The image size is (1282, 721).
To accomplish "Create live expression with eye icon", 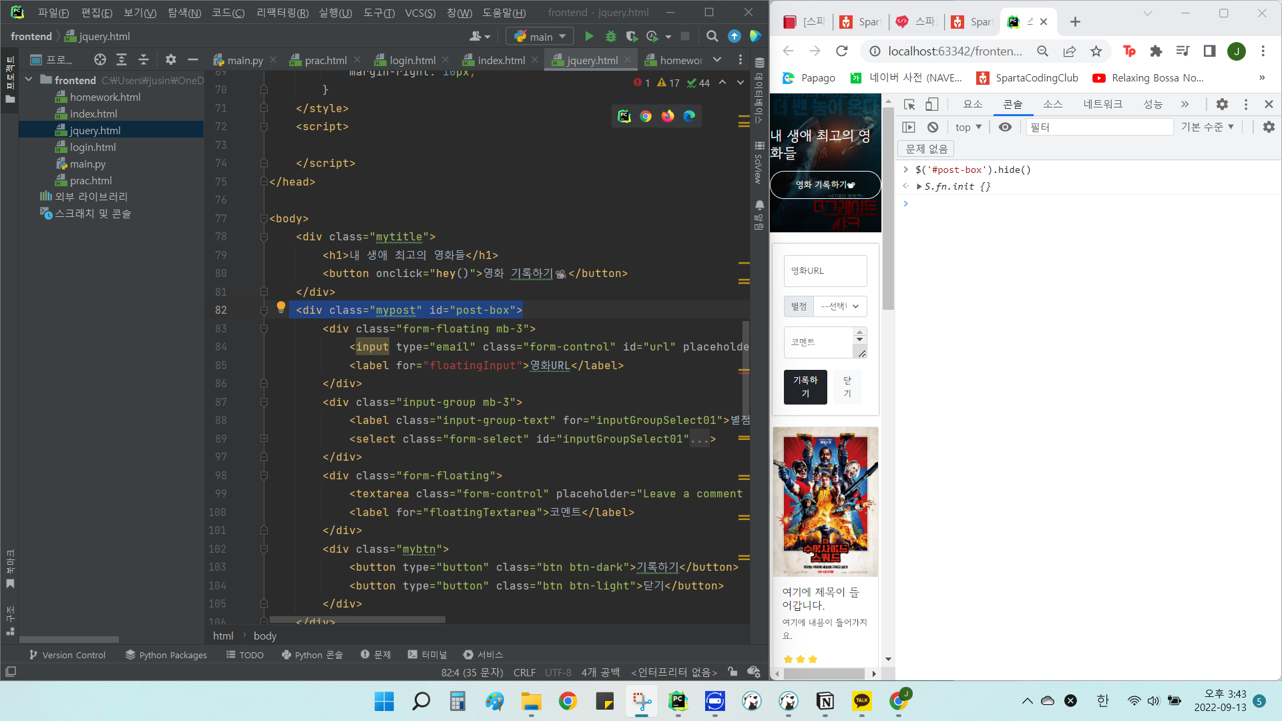I will coord(1005,127).
